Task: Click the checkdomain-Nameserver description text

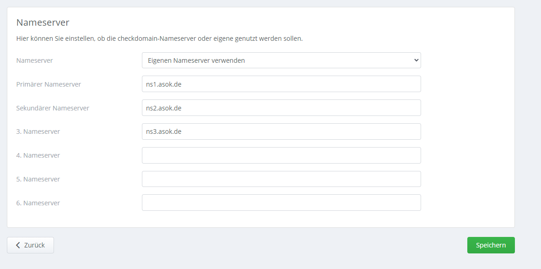Action: click(x=159, y=38)
